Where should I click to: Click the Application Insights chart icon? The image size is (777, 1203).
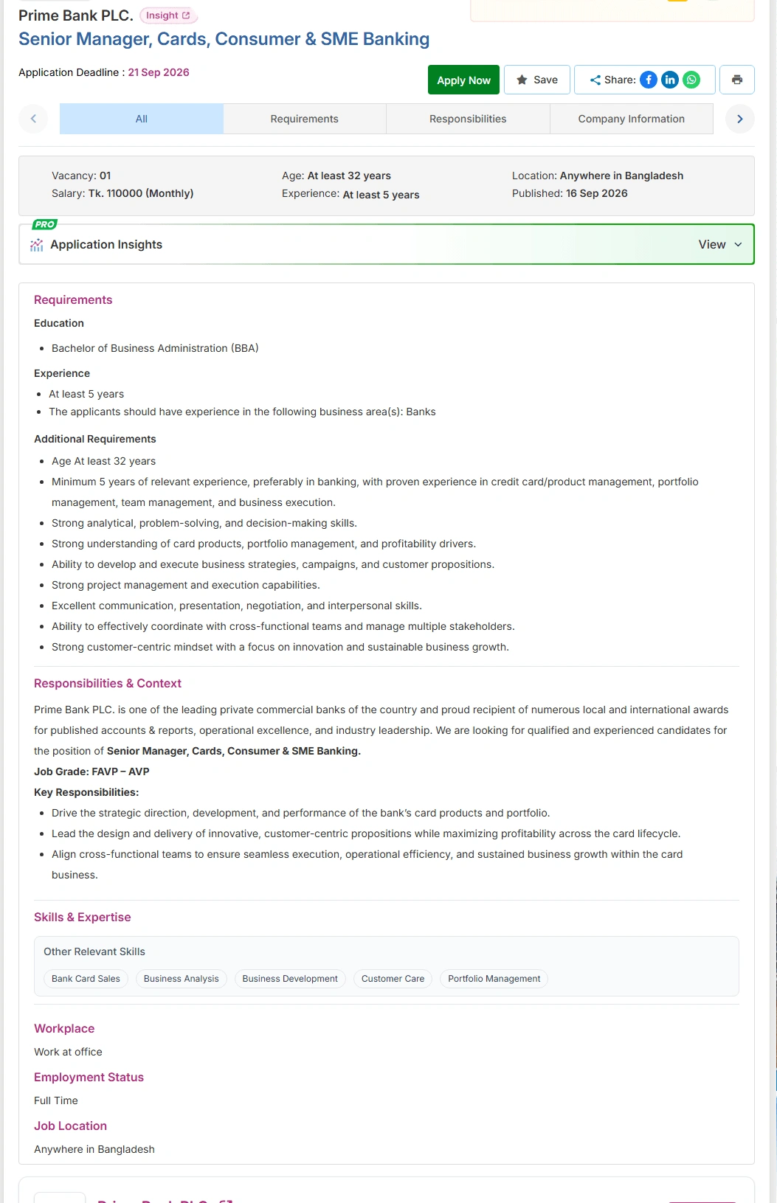point(37,245)
